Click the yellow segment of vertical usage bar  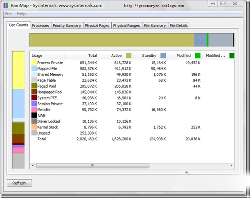18,70
